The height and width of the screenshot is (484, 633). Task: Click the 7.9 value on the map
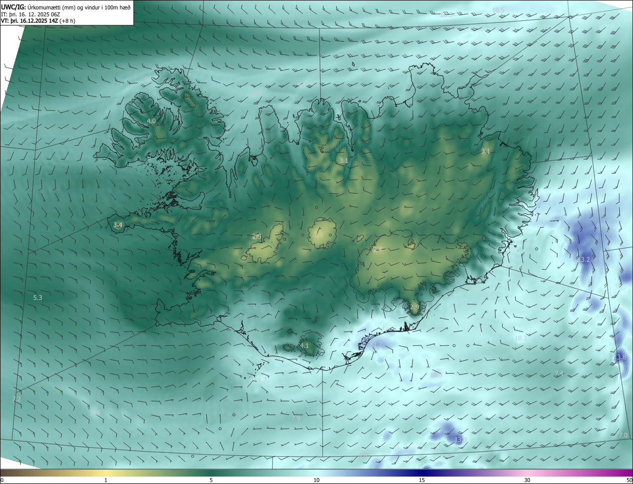pos(296,418)
